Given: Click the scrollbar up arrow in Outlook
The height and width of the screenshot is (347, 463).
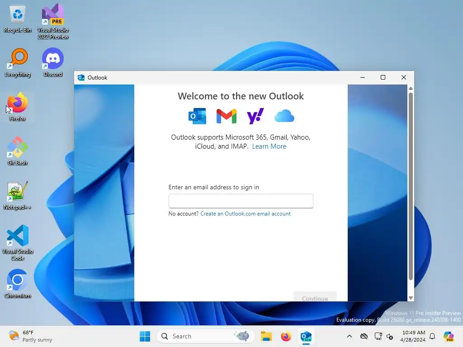Looking at the screenshot, I should click(411, 89).
